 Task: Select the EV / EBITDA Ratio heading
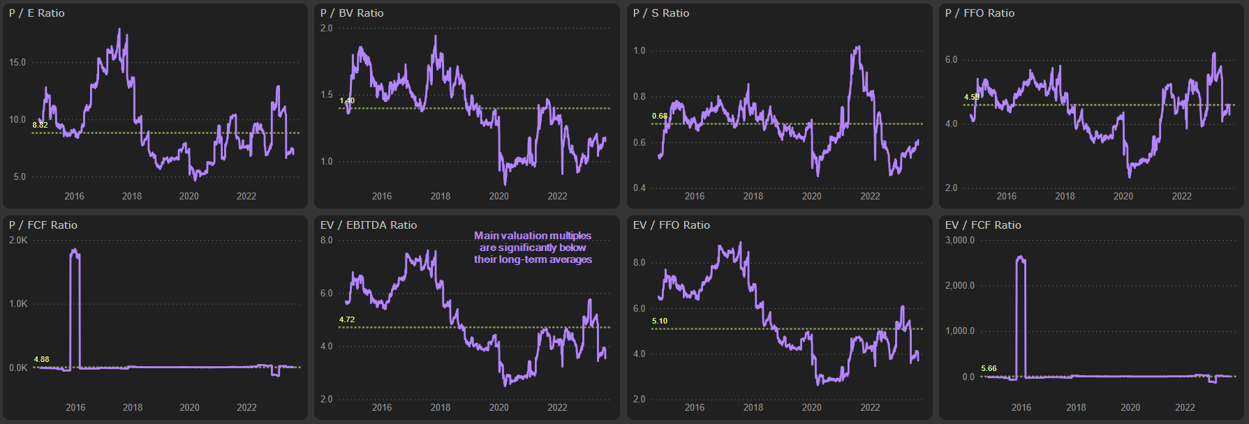click(x=369, y=225)
